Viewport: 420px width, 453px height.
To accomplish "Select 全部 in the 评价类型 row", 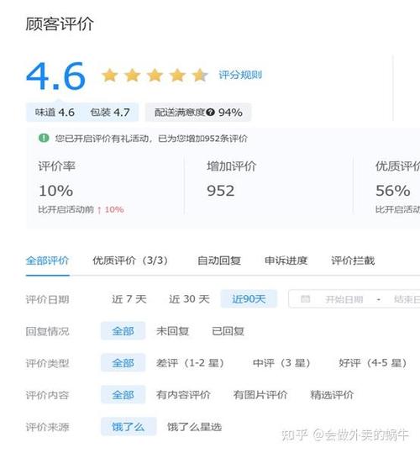I will [x=123, y=363].
